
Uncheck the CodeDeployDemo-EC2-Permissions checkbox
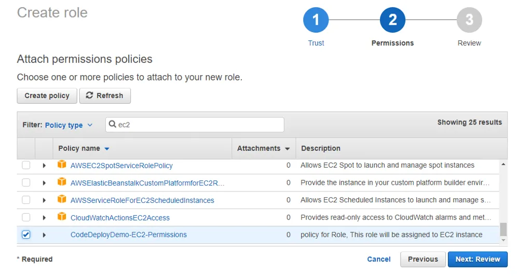26,234
